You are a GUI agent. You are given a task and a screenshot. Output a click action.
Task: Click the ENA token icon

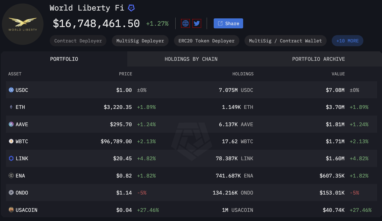coord(11,176)
